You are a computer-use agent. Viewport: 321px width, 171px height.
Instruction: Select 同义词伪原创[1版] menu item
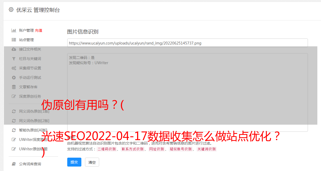[30, 111]
